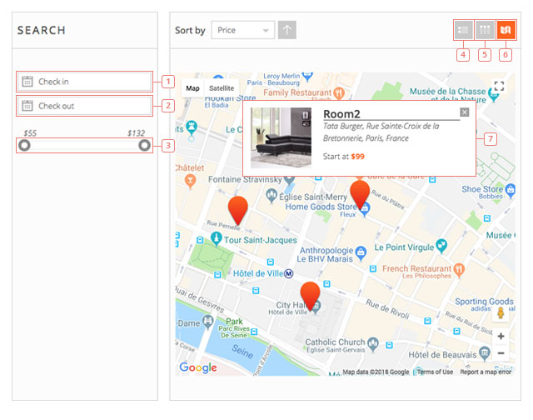The height and width of the screenshot is (420, 533).
Task: Click the Fontaine Stravinsky label
Action: click(245, 179)
